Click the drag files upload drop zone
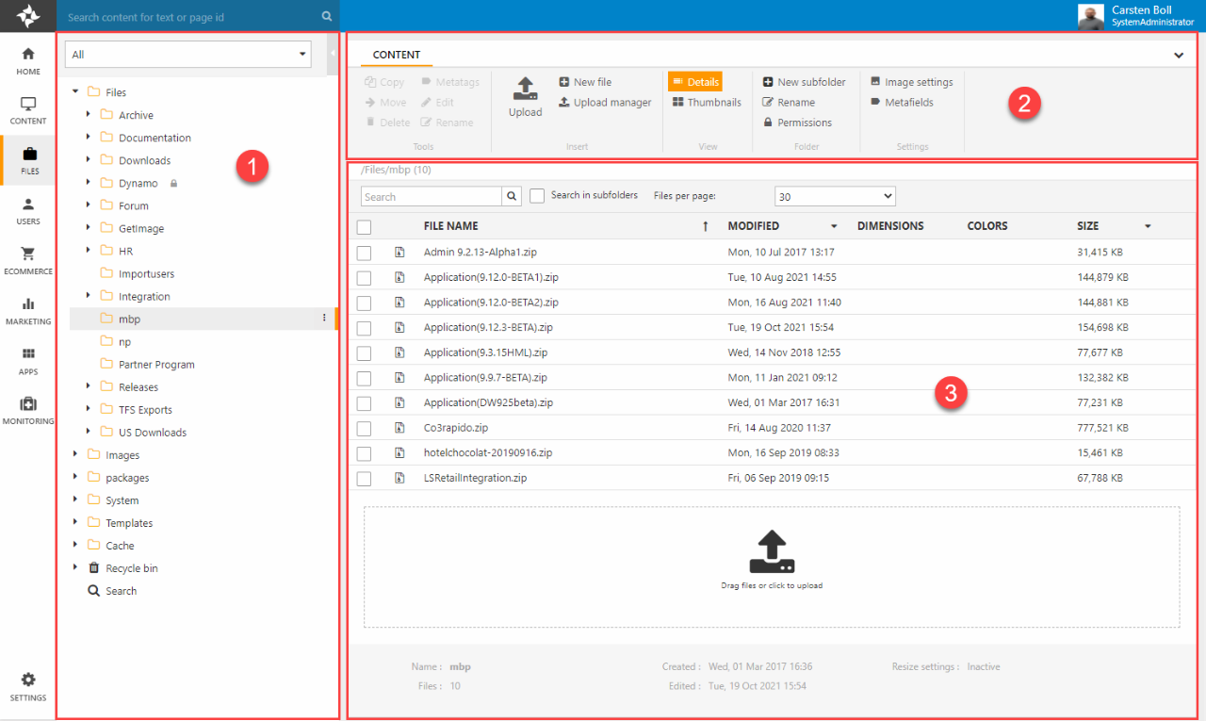This screenshot has width=1206, height=721. (x=772, y=566)
